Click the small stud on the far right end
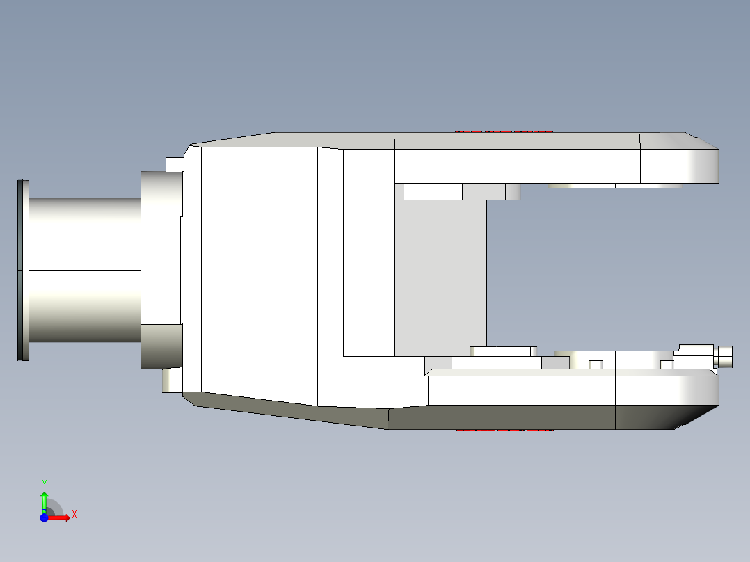The width and height of the screenshot is (750, 562). pyautogui.click(x=727, y=356)
